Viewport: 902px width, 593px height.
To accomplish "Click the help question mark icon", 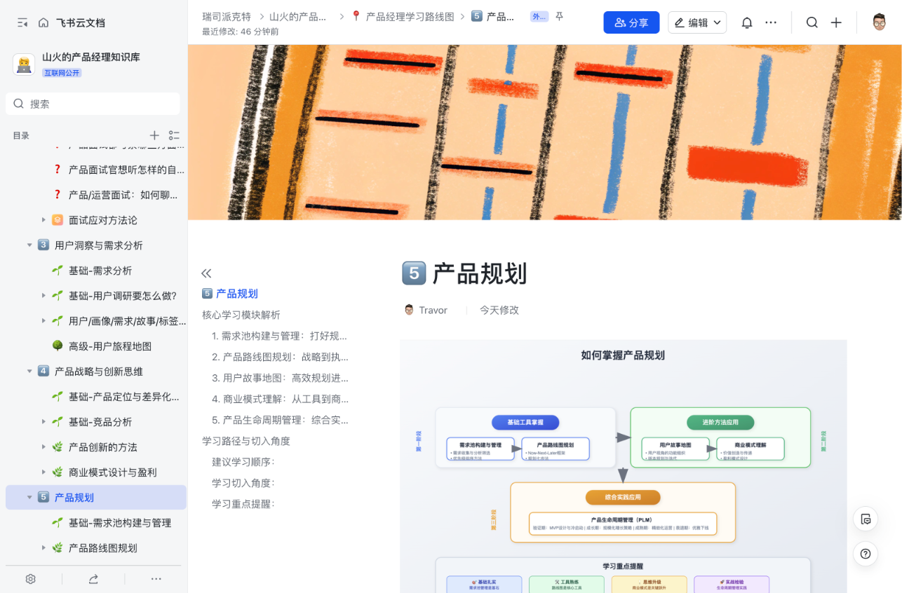I will pos(866,554).
